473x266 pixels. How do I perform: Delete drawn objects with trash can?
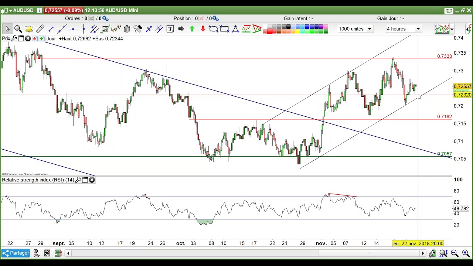coord(127,29)
